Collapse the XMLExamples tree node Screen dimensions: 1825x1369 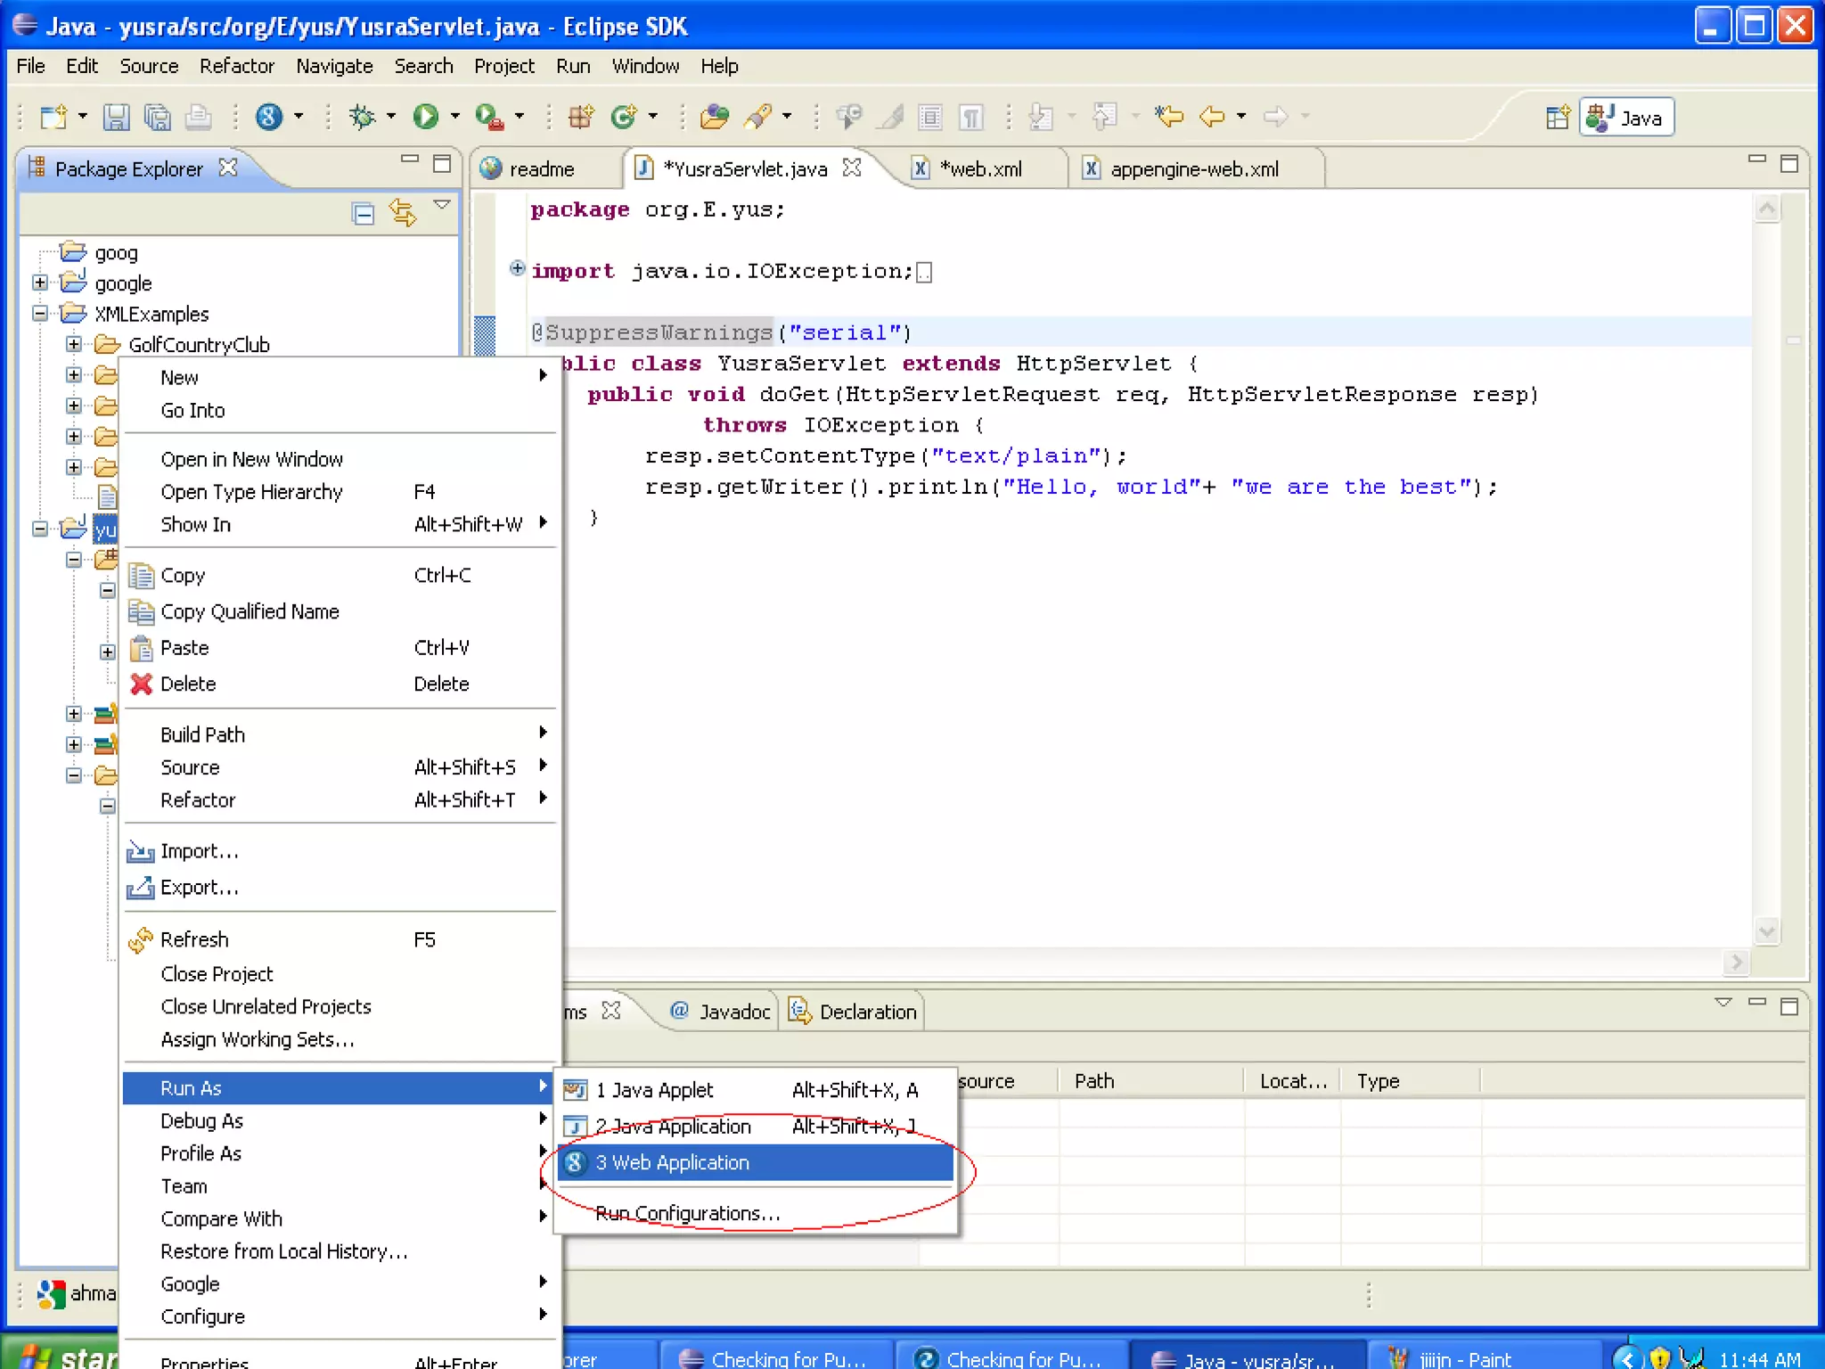point(40,314)
